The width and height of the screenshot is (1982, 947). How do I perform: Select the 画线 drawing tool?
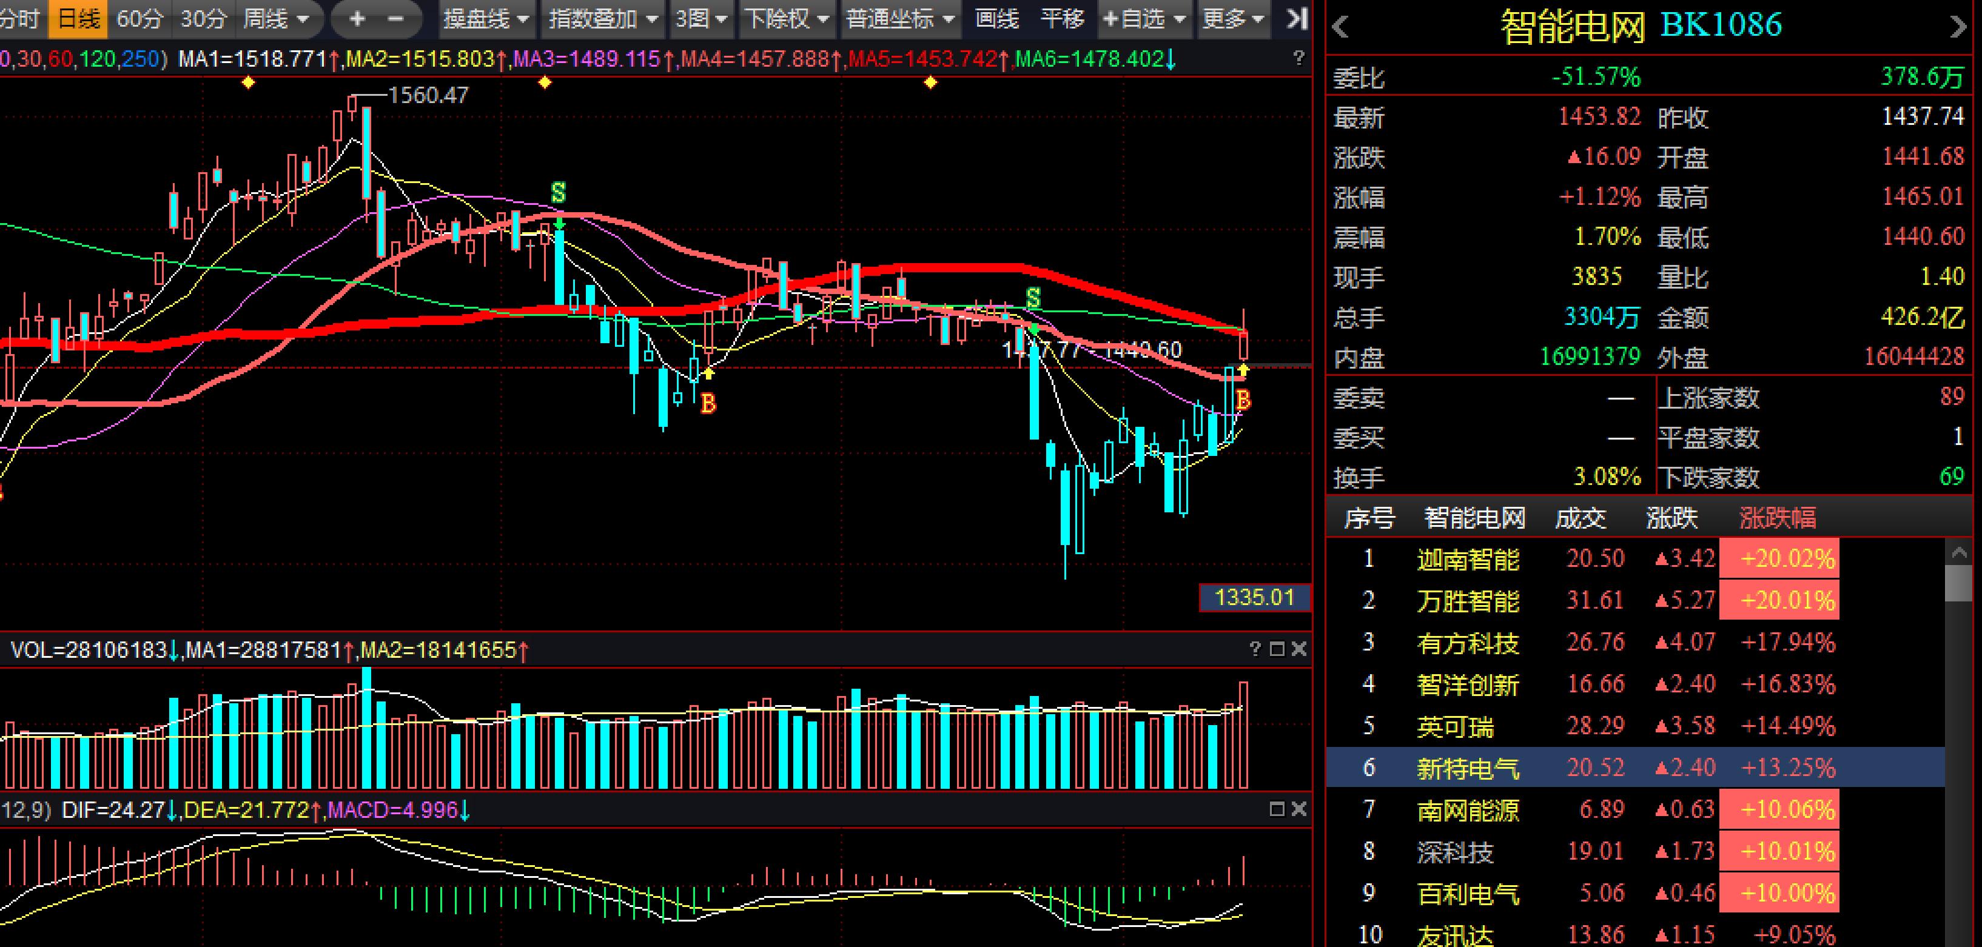tap(996, 18)
